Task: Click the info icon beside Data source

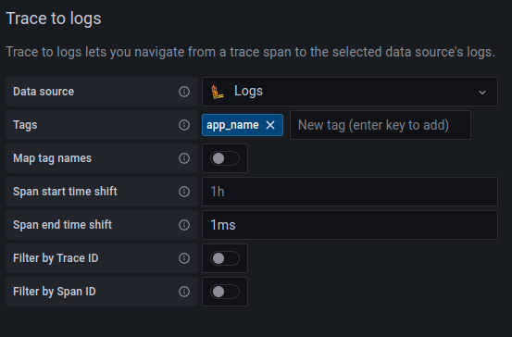Action: click(x=184, y=92)
